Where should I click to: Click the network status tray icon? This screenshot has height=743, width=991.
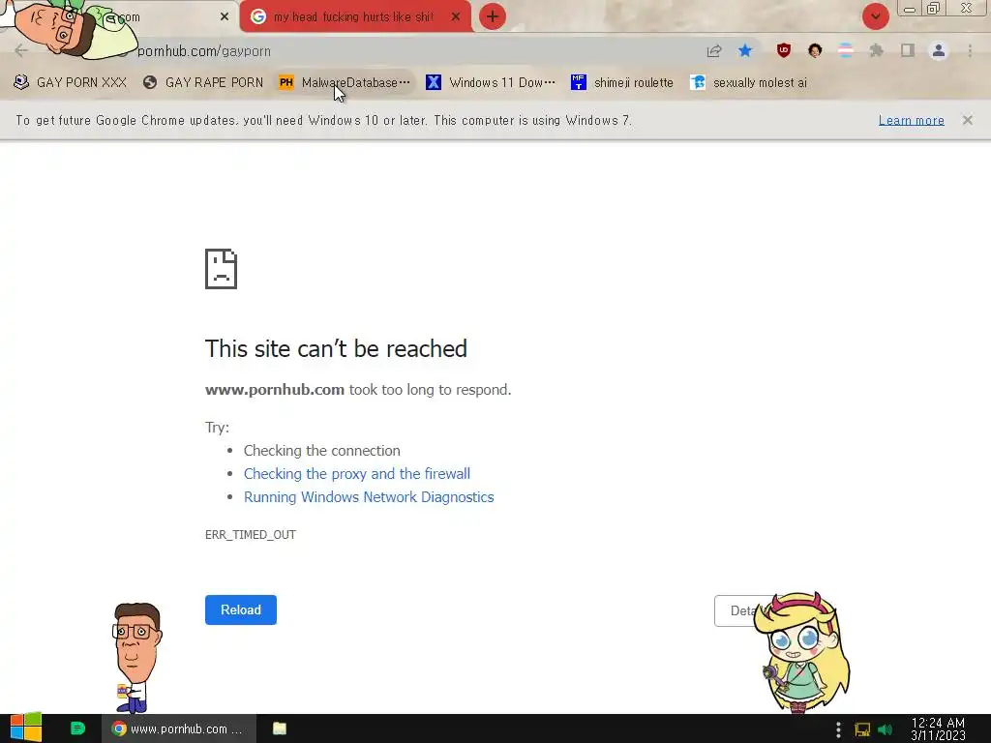pyautogui.click(x=862, y=729)
